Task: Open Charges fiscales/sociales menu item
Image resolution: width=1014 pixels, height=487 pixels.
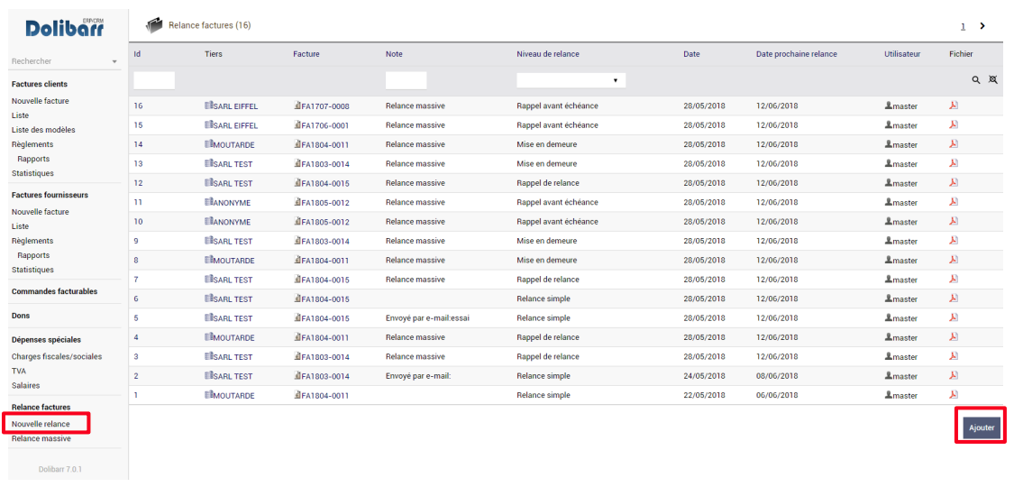Action: (x=57, y=356)
